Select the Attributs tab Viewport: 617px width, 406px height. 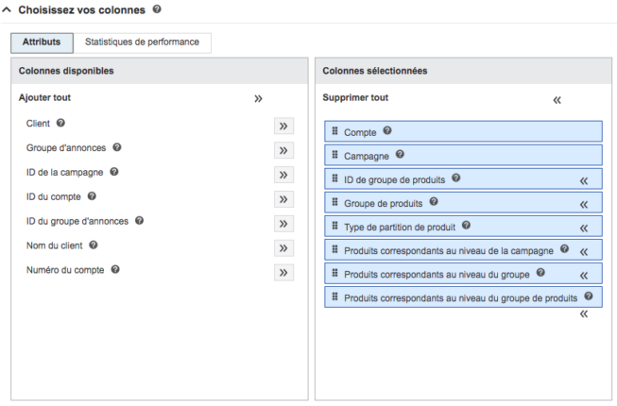(x=42, y=42)
